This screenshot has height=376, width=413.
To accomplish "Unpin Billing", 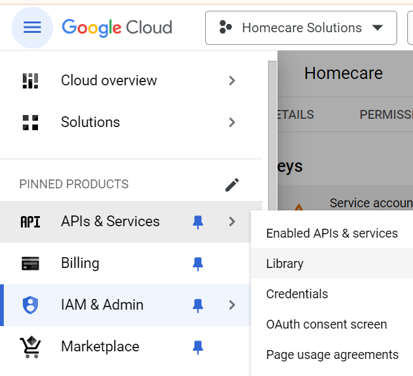I will point(198,264).
